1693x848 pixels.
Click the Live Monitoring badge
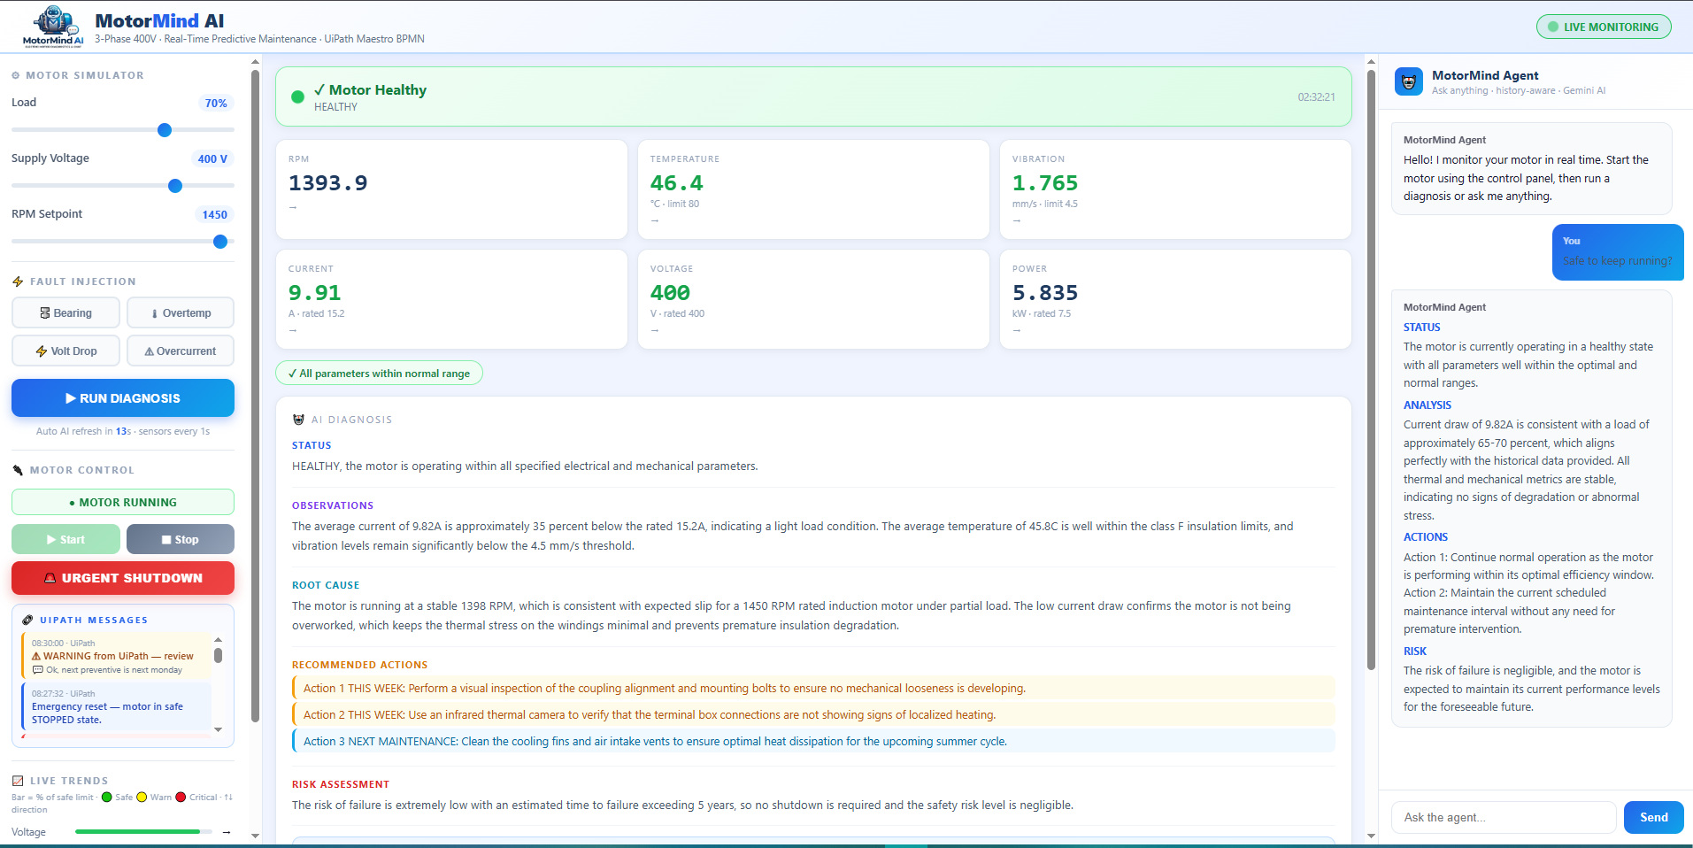pyautogui.click(x=1604, y=27)
